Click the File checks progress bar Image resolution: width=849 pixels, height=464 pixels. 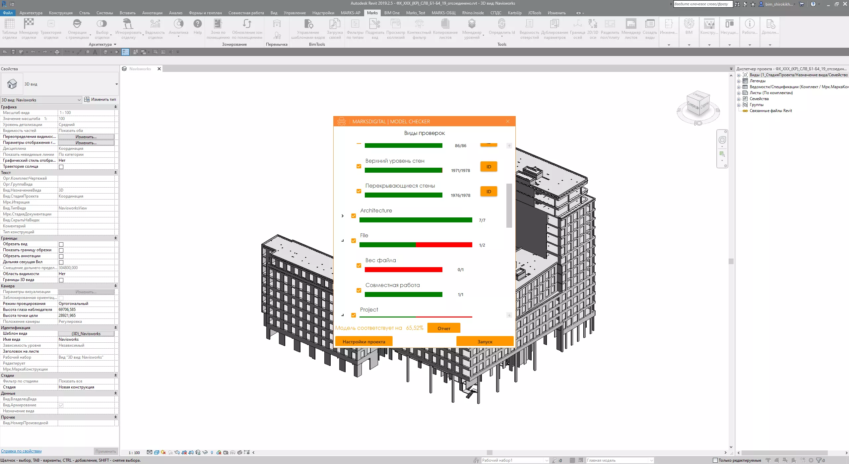(x=416, y=245)
